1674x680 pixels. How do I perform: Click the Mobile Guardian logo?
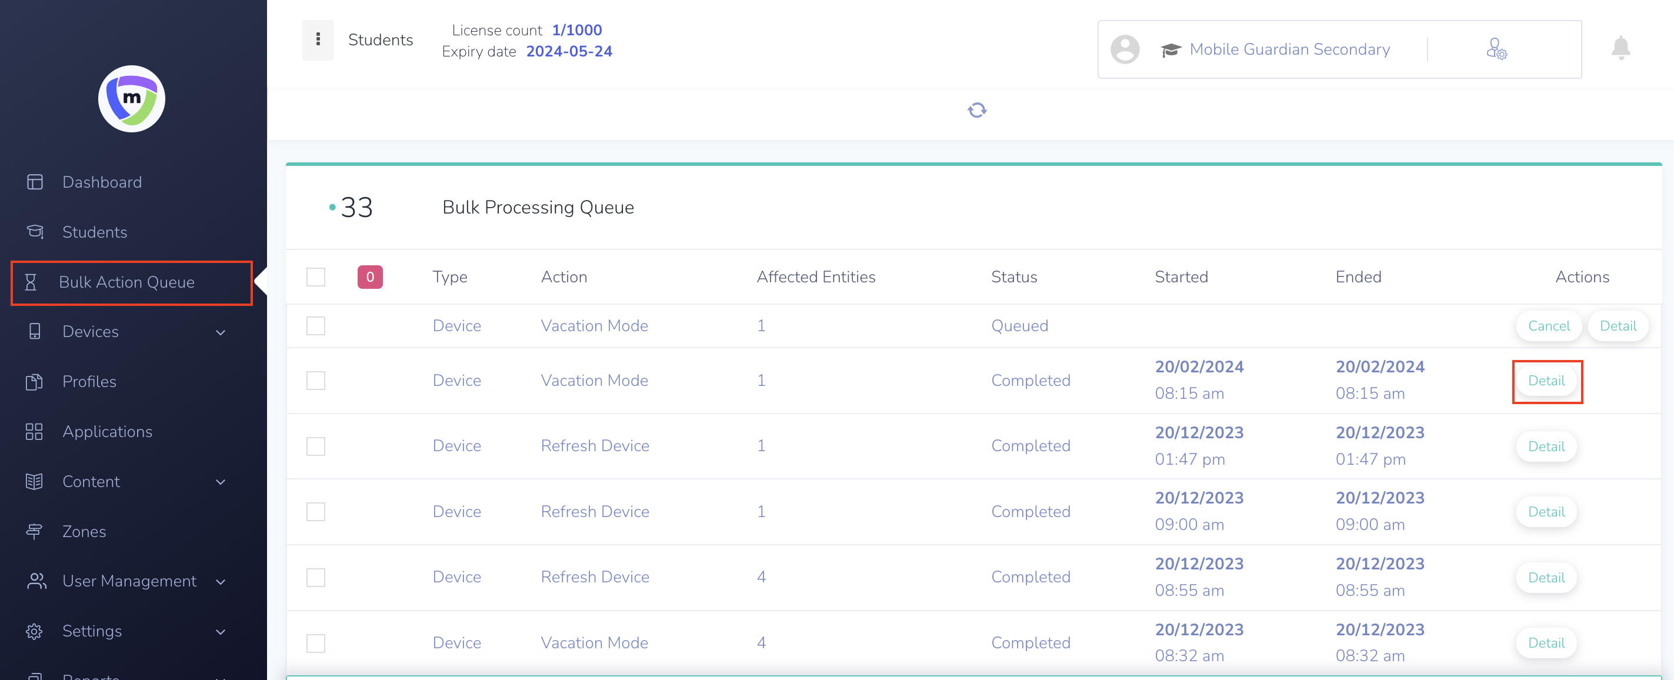pyautogui.click(x=132, y=99)
